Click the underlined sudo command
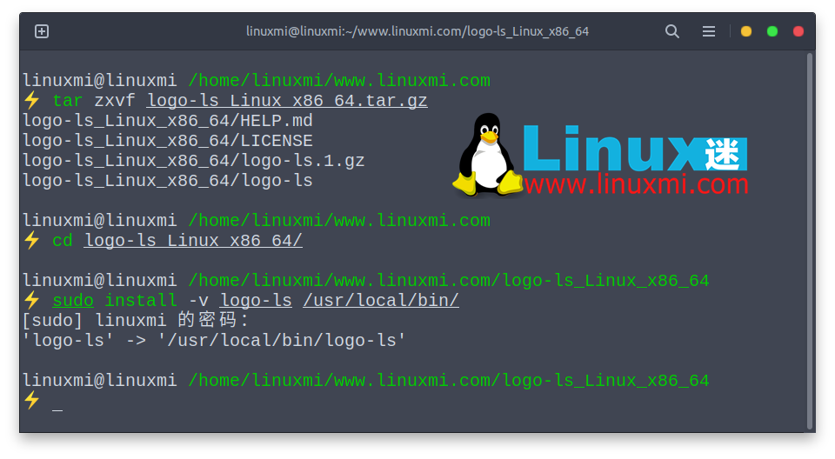Viewport: 835px width, 459px height. (72, 301)
